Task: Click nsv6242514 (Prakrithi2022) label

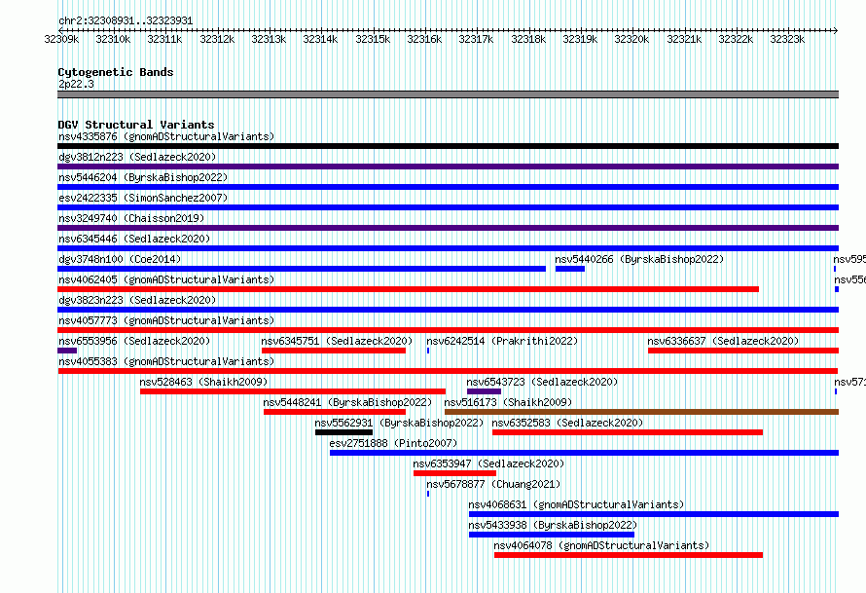Action: click(502, 341)
